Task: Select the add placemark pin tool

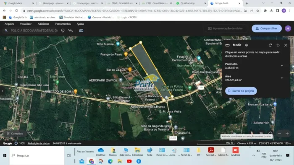Action: (x=63, y=31)
